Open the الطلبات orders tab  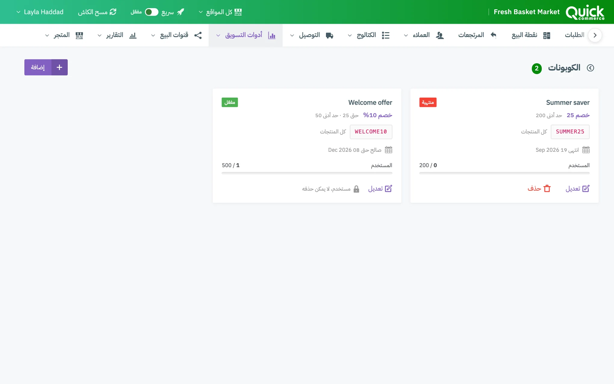click(574, 35)
